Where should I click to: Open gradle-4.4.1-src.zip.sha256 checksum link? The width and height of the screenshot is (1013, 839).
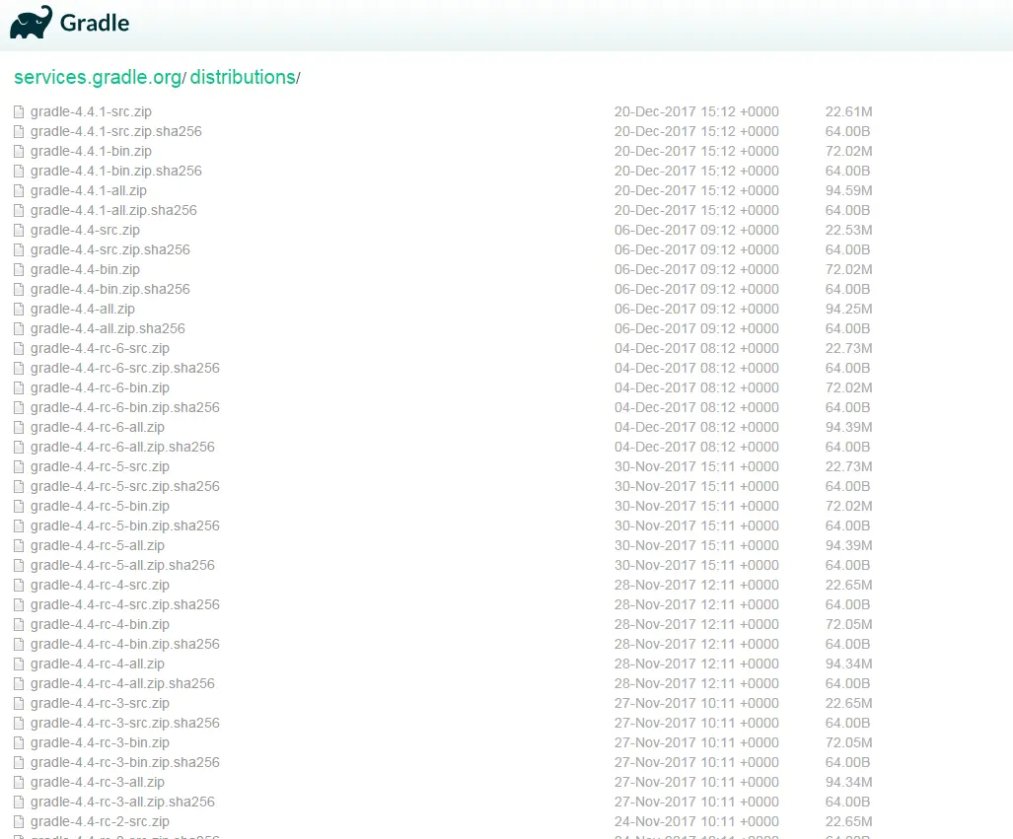(x=116, y=132)
